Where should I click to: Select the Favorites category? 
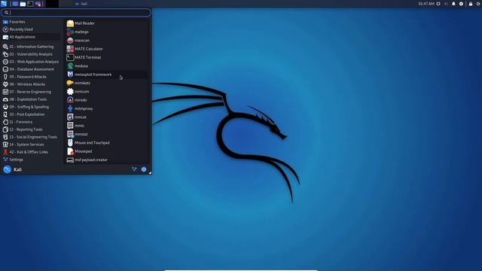(x=31, y=22)
